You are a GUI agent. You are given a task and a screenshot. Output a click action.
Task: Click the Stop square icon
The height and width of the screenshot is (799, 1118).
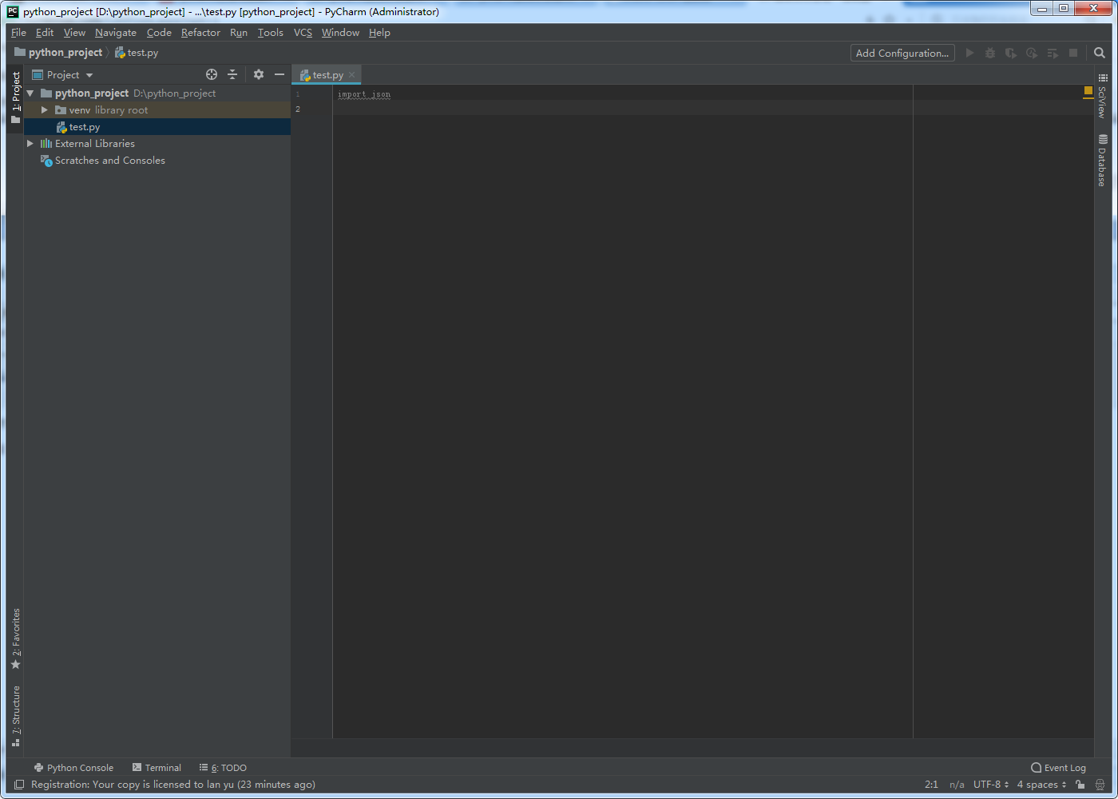click(1073, 53)
